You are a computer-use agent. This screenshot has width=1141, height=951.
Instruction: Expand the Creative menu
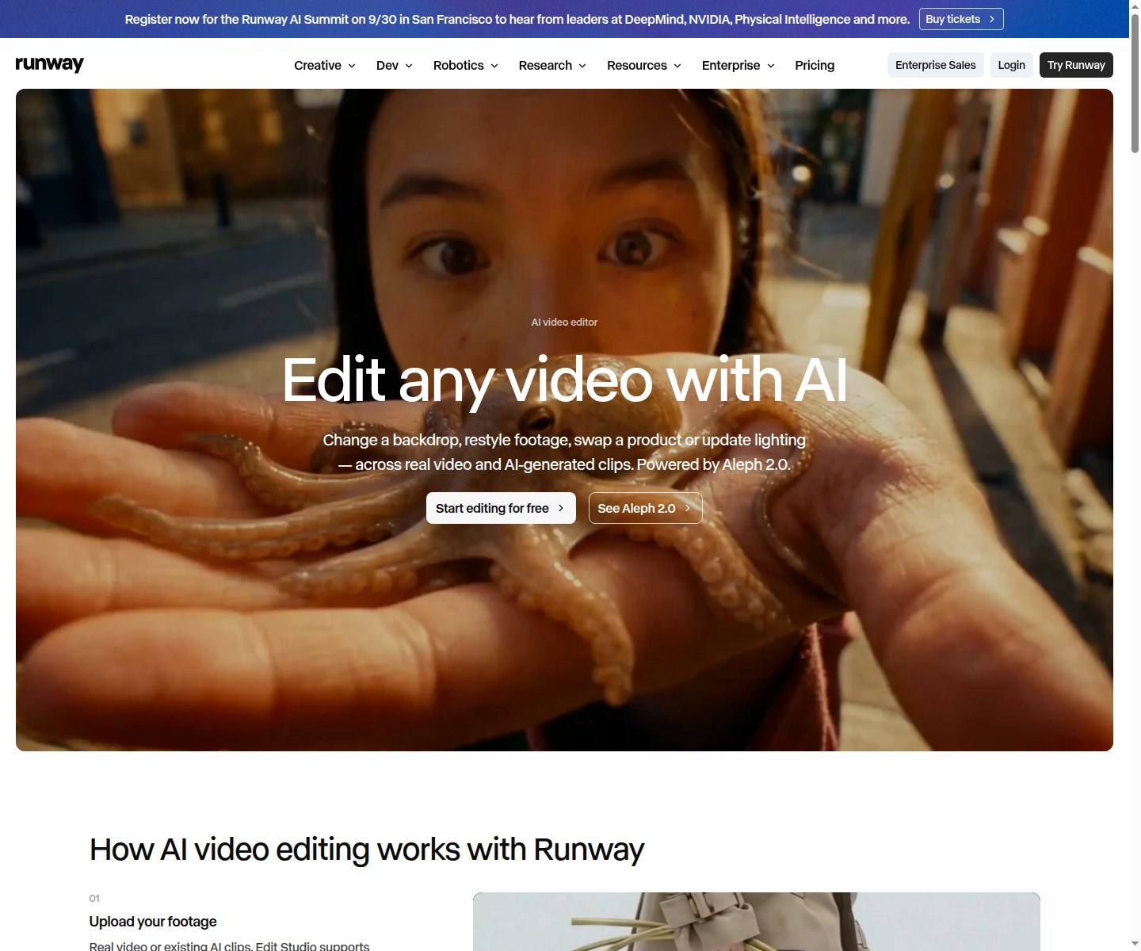point(325,65)
